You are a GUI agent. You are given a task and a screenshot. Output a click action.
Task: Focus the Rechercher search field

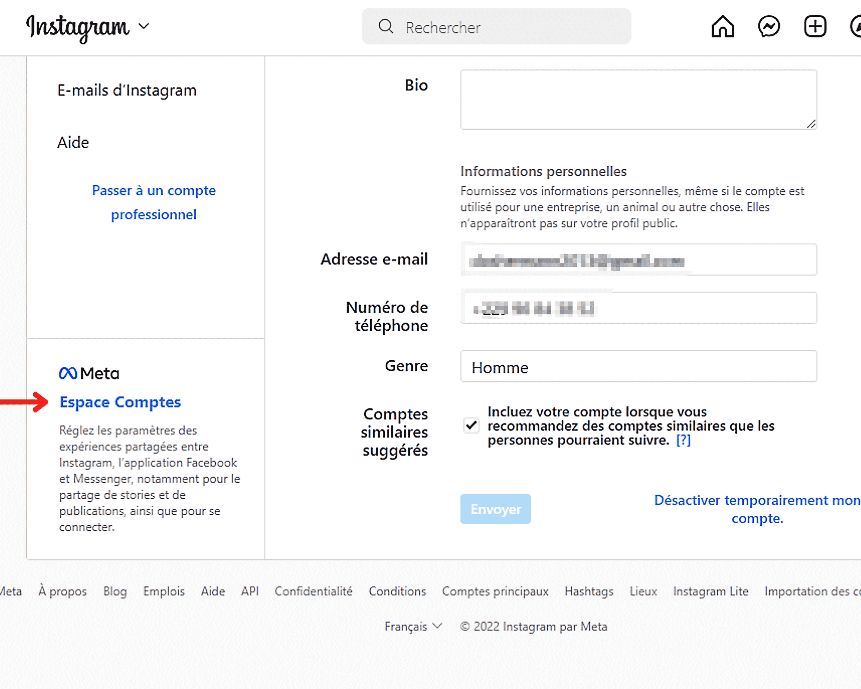[x=496, y=27]
